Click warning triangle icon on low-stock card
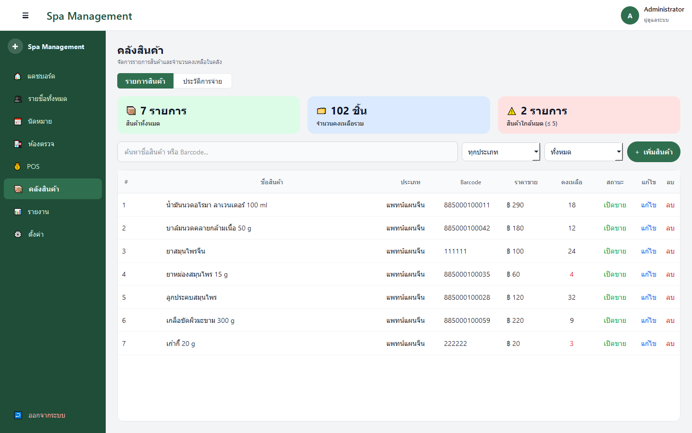The width and height of the screenshot is (692, 433). click(512, 111)
